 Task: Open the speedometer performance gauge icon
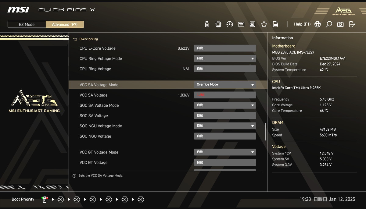click(x=230, y=24)
